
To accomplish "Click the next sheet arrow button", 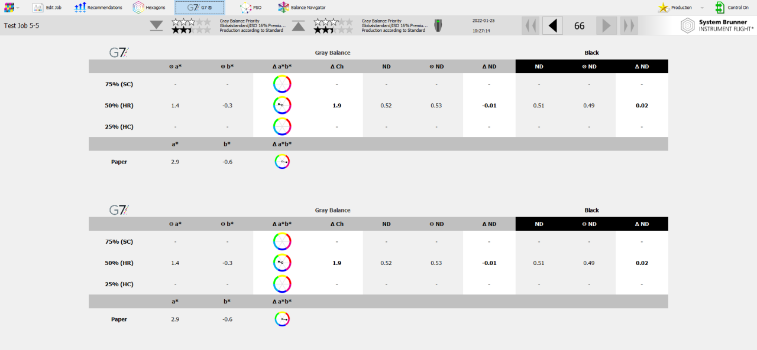I will [x=606, y=25].
